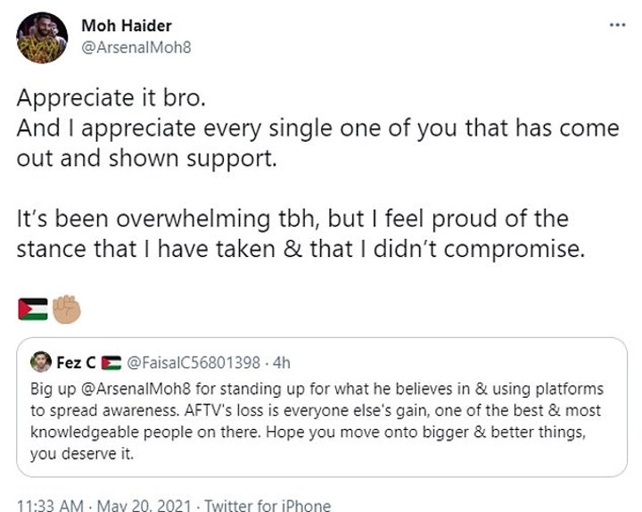Click the flag emoji beside Fez C

(x=111, y=362)
